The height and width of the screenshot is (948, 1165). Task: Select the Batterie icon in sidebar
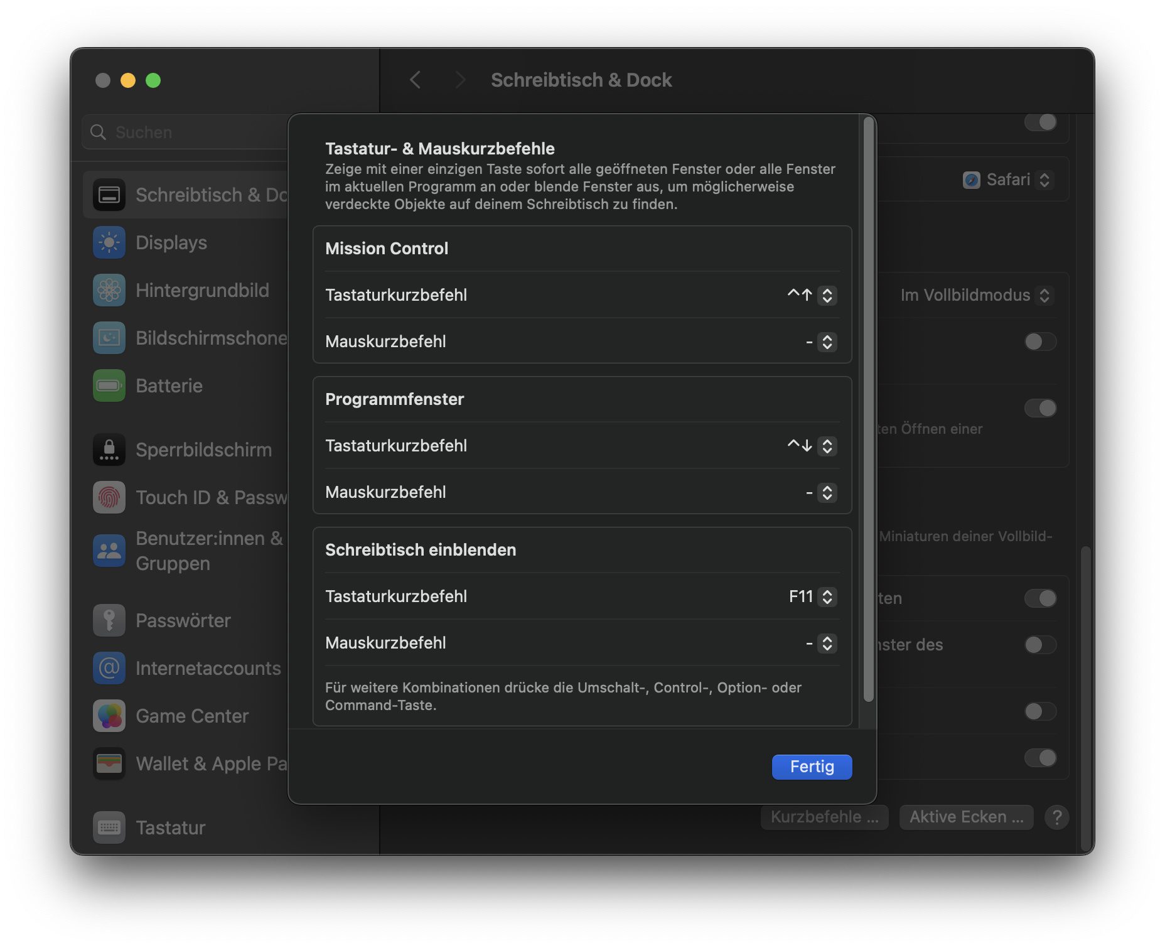click(109, 386)
